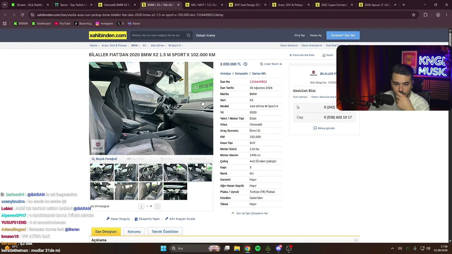The height and width of the screenshot is (254, 452).
Task: Click Sıfır Araçları İncele link
Action: (180, 219)
